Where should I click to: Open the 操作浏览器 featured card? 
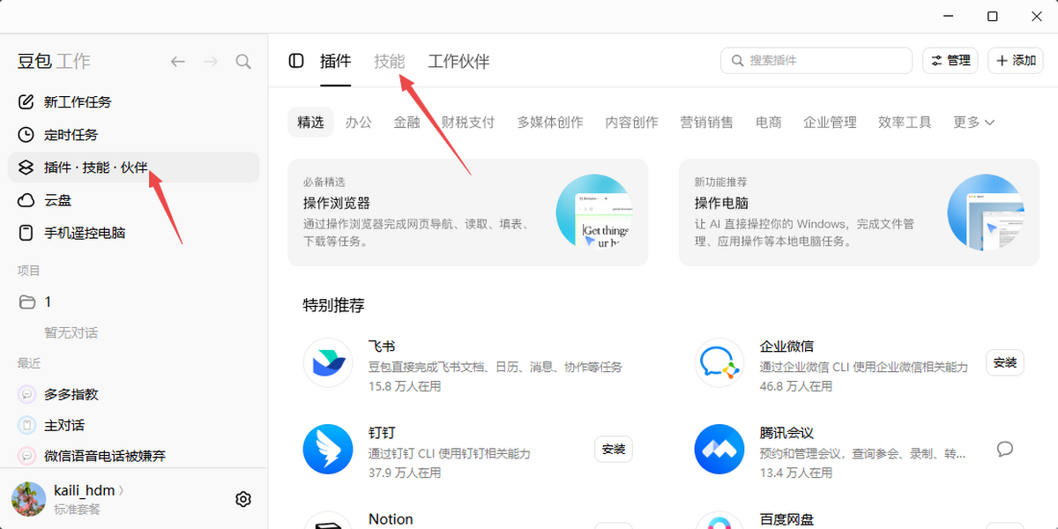coord(467,212)
